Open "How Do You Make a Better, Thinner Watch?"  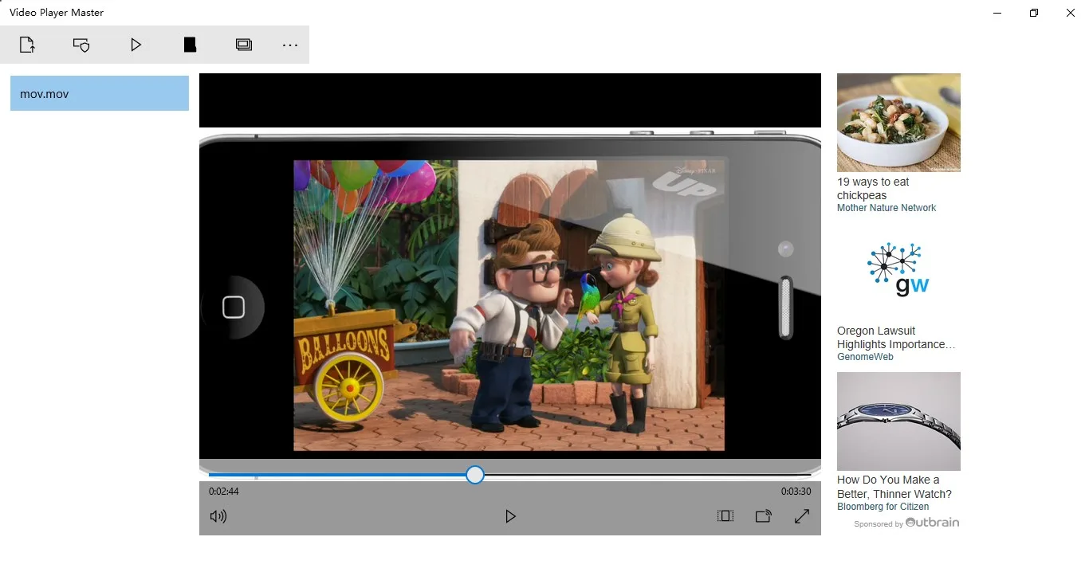(894, 487)
